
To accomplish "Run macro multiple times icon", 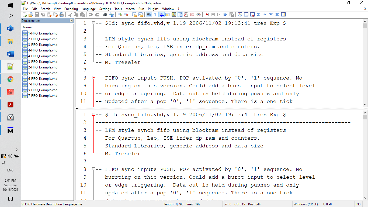I will coord(225,15).
